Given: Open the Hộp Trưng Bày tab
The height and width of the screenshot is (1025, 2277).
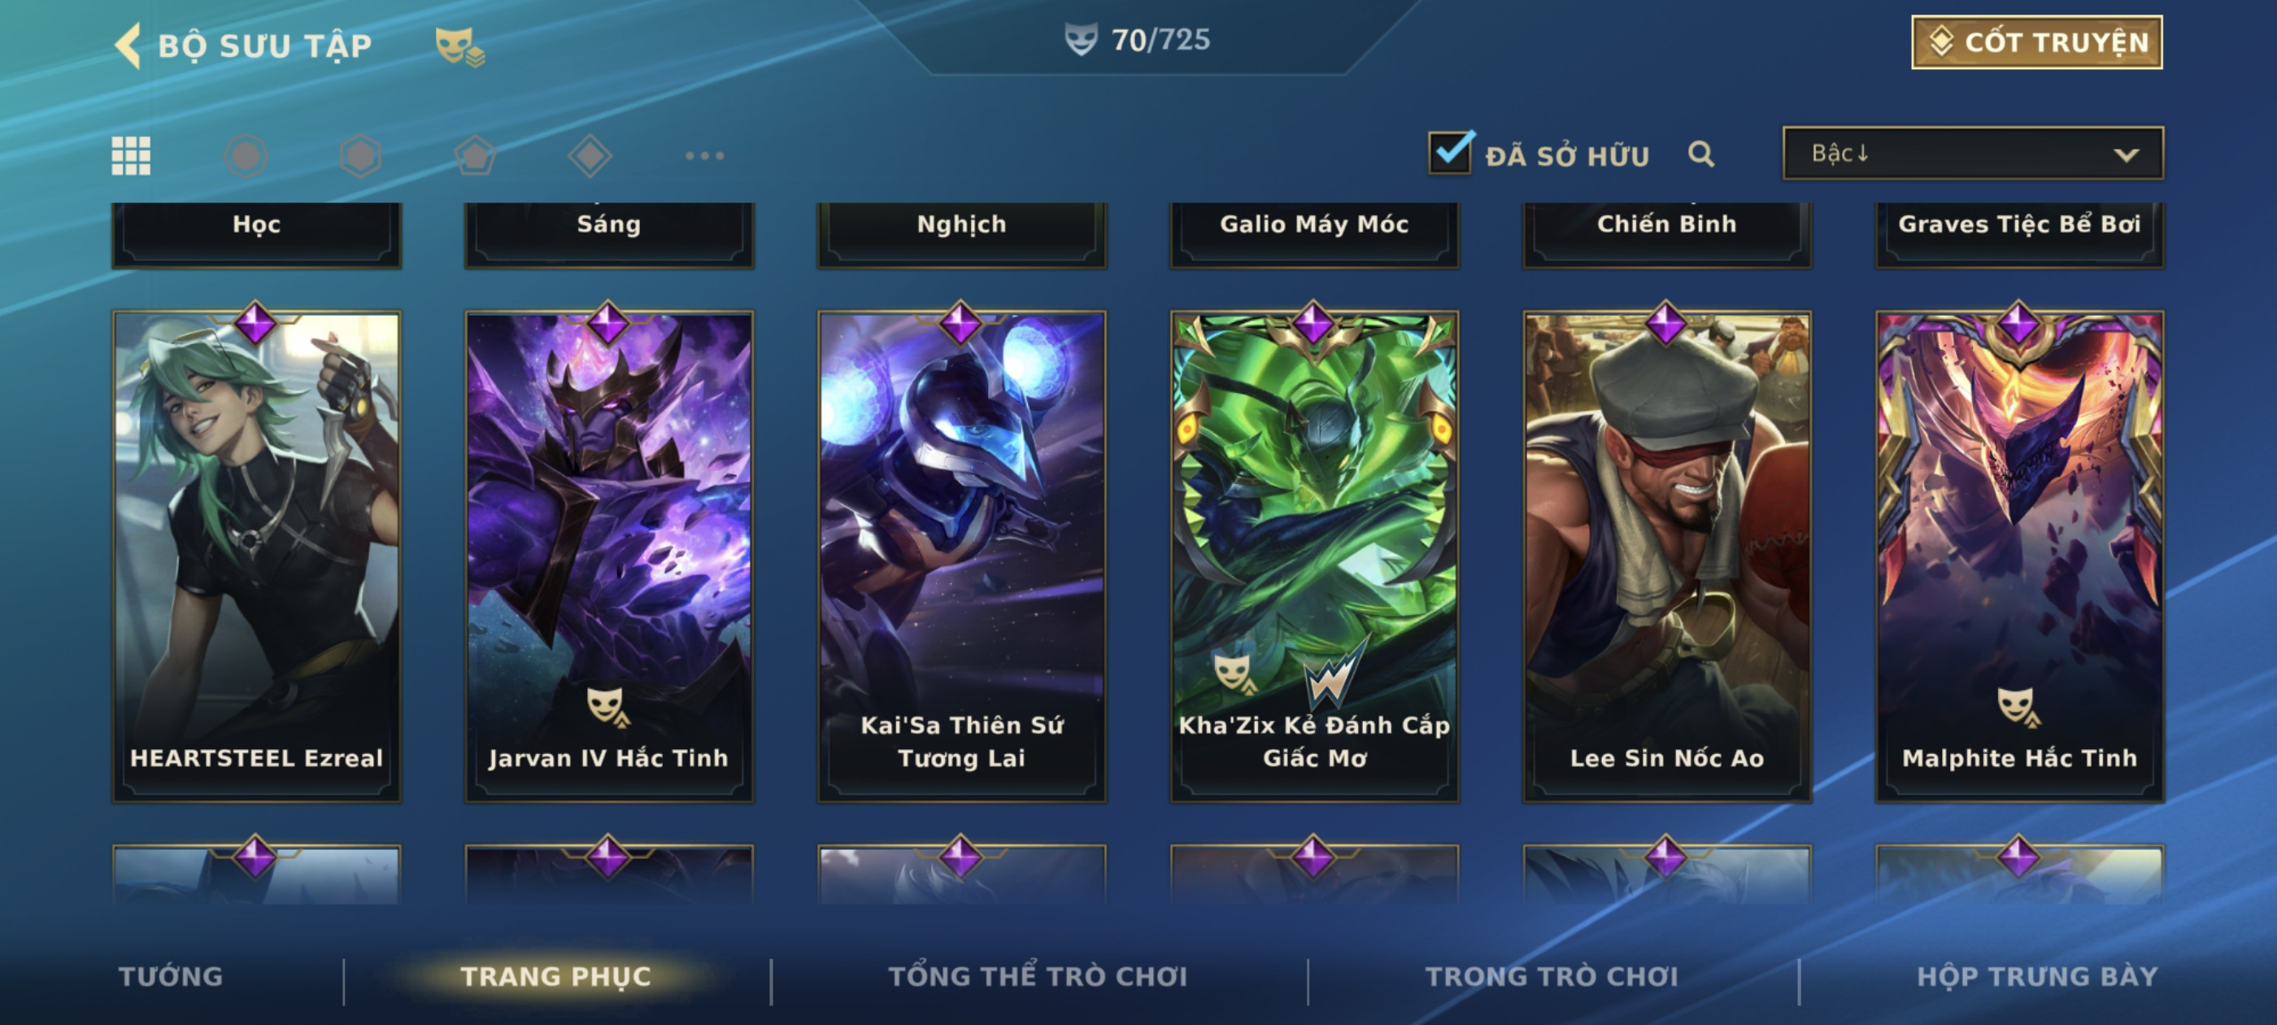Looking at the screenshot, I should pyautogui.click(x=2037, y=975).
